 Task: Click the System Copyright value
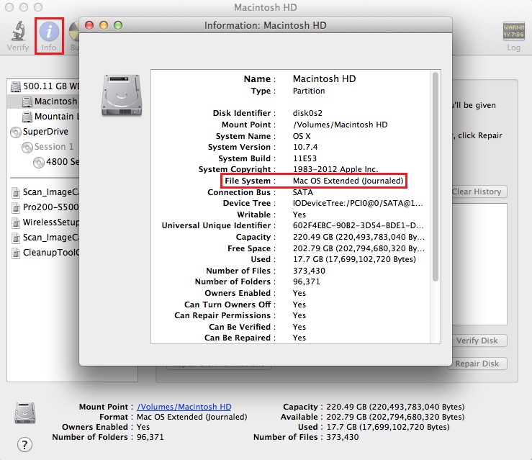(335, 169)
